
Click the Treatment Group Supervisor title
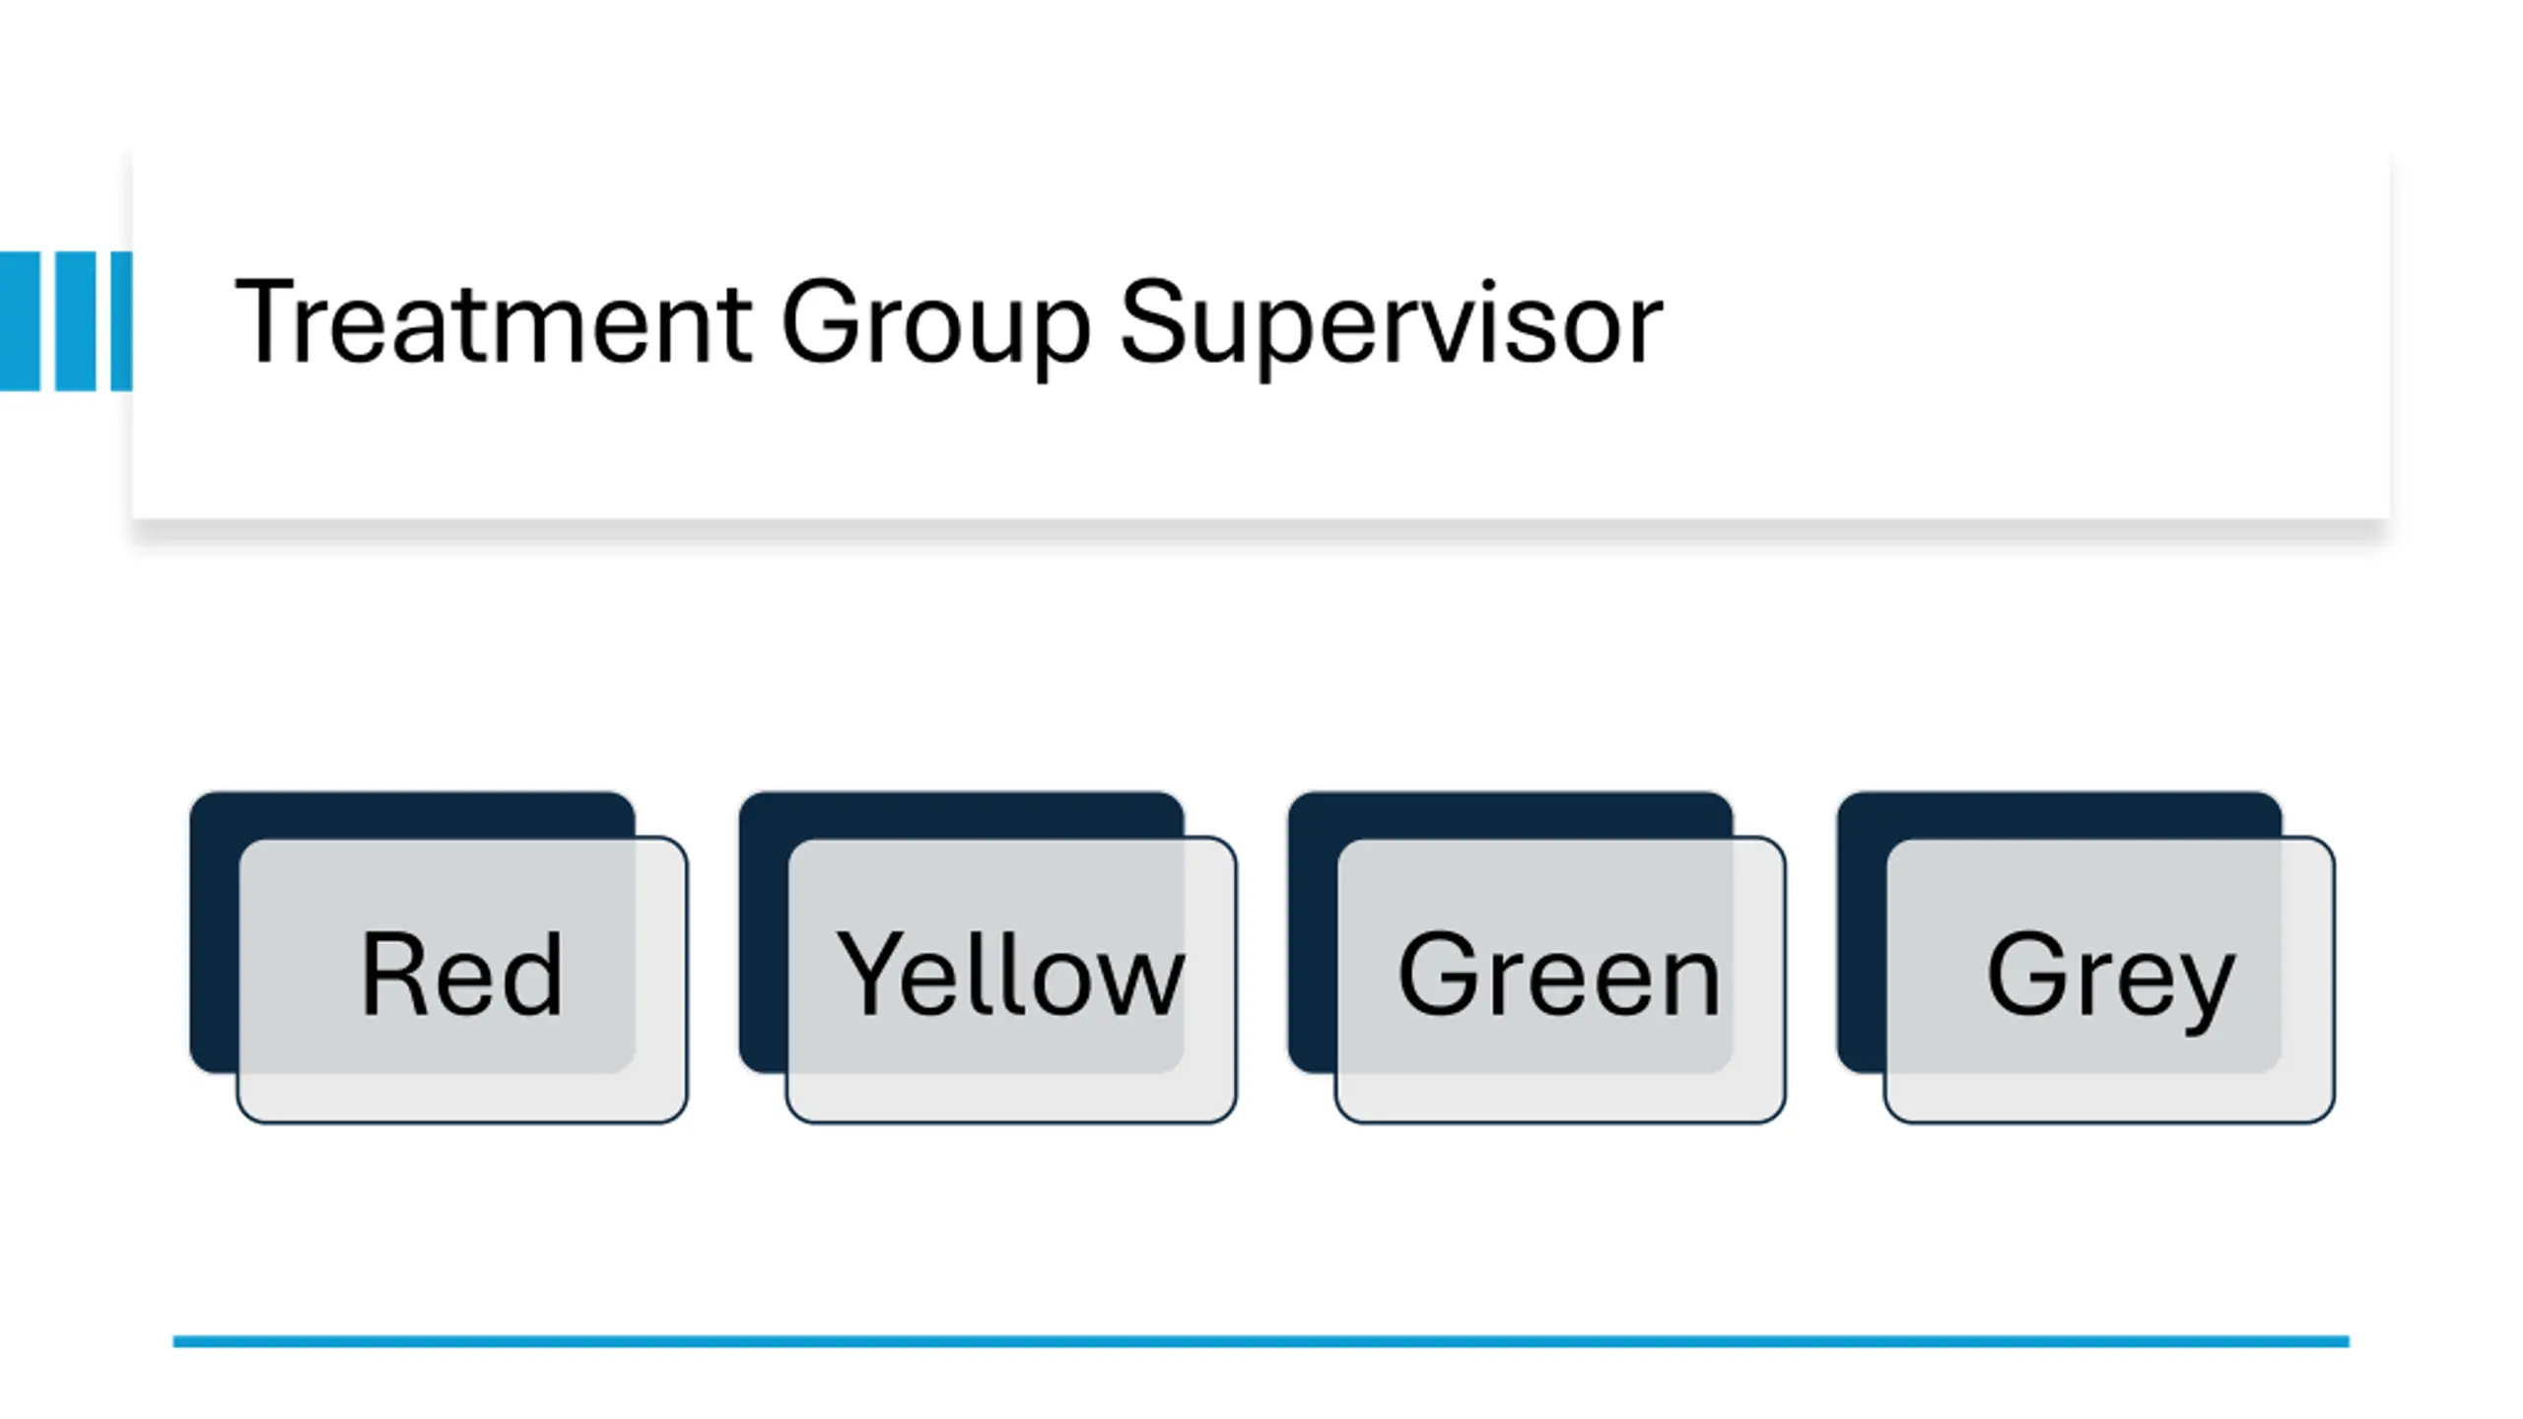pyautogui.click(x=948, y=325)
